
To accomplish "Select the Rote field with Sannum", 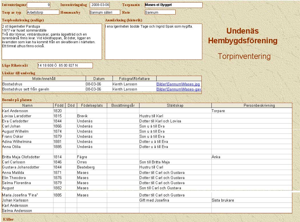I will (160, 12).
